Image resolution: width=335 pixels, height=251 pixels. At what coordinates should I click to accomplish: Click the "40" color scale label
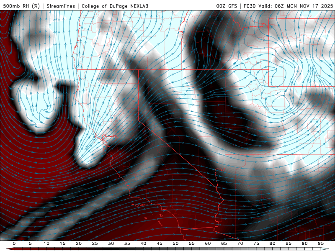tap(143, 243)
